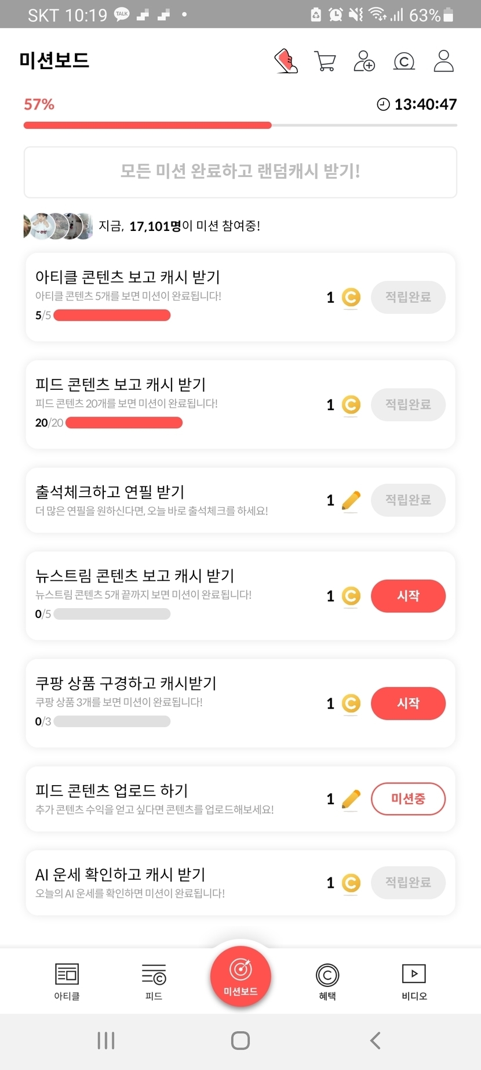Switch to the 아티클 tab
Screen dimensions: 481x1070
pos(67,981)
